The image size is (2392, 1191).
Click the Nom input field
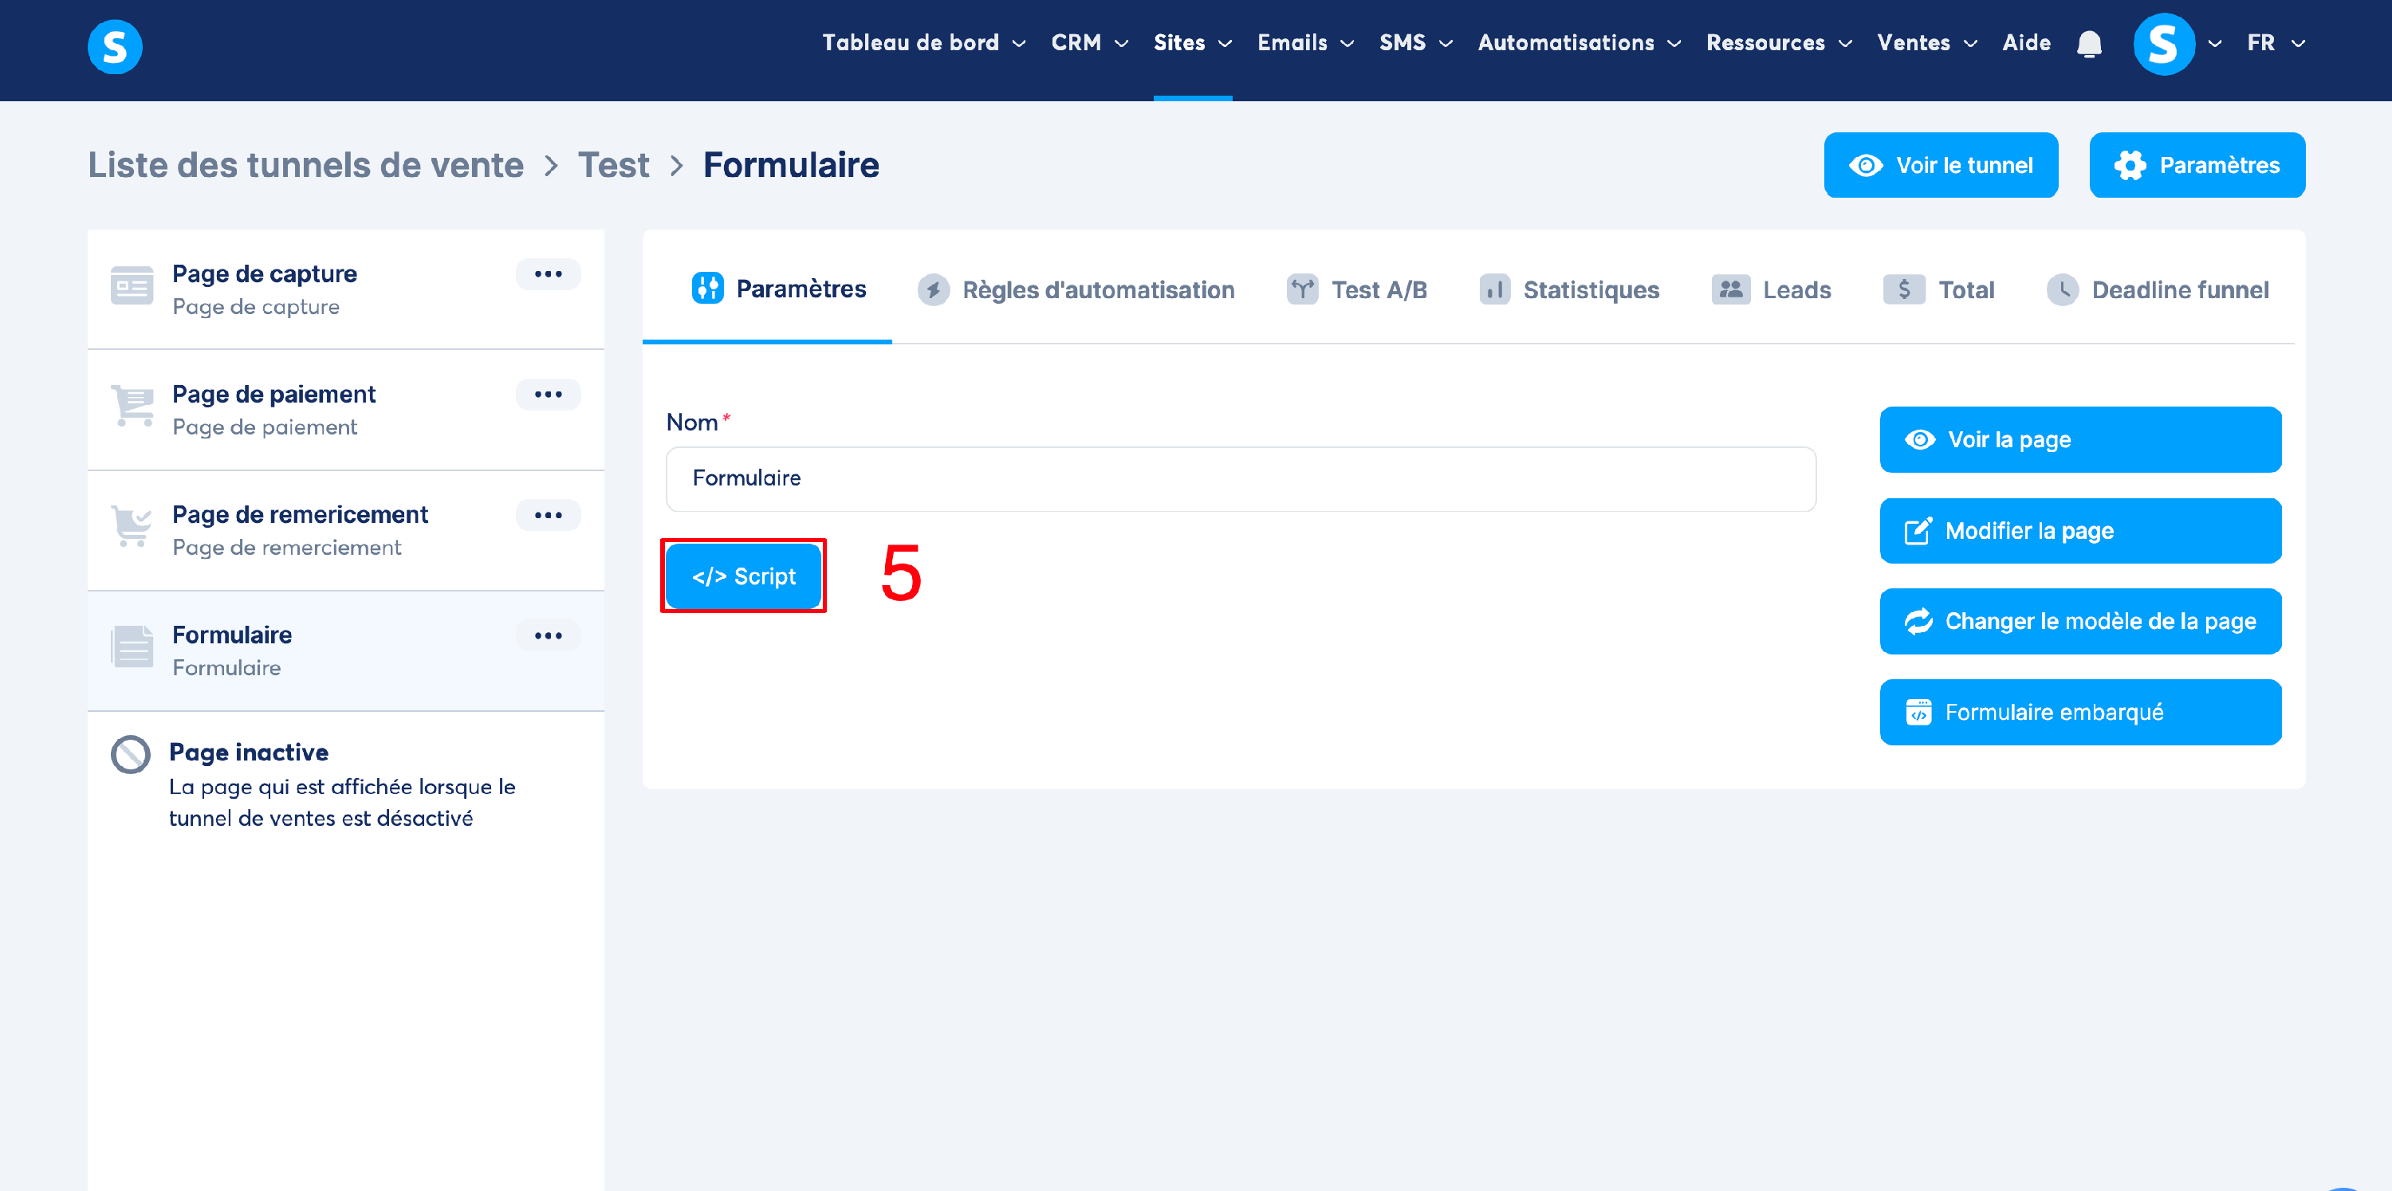tap(1240, 479)
